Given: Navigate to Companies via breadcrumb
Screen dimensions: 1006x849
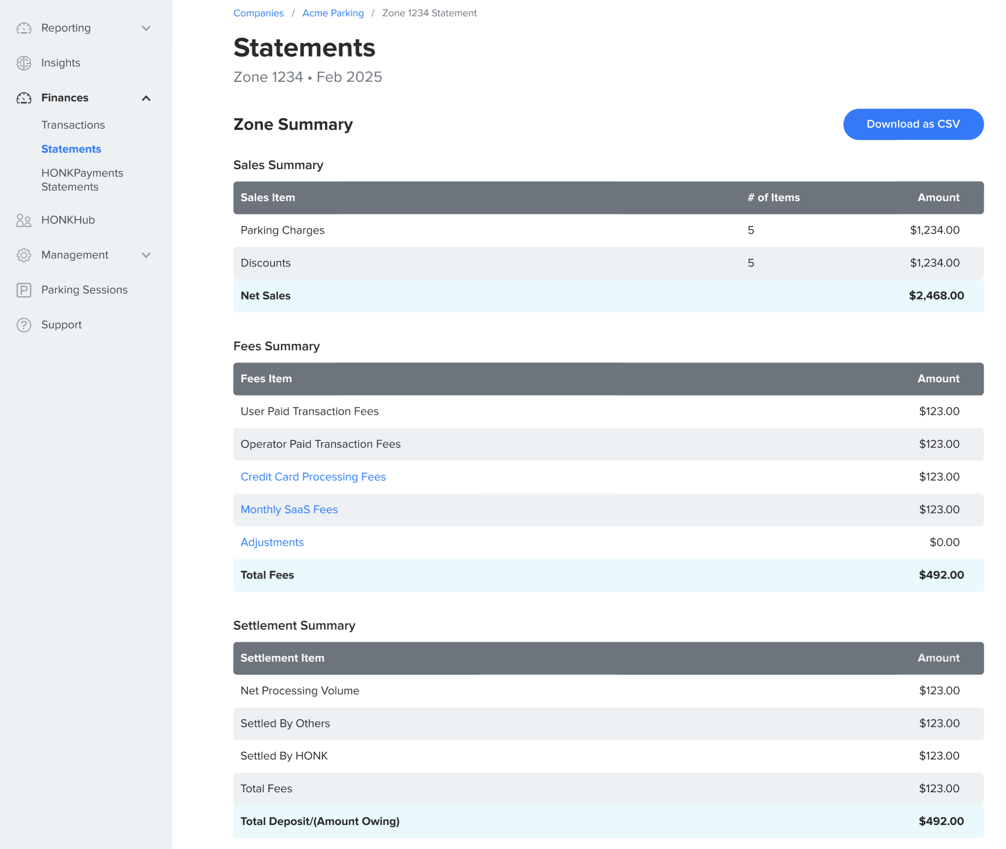Looking at the screenshot, I should point(259,13).
